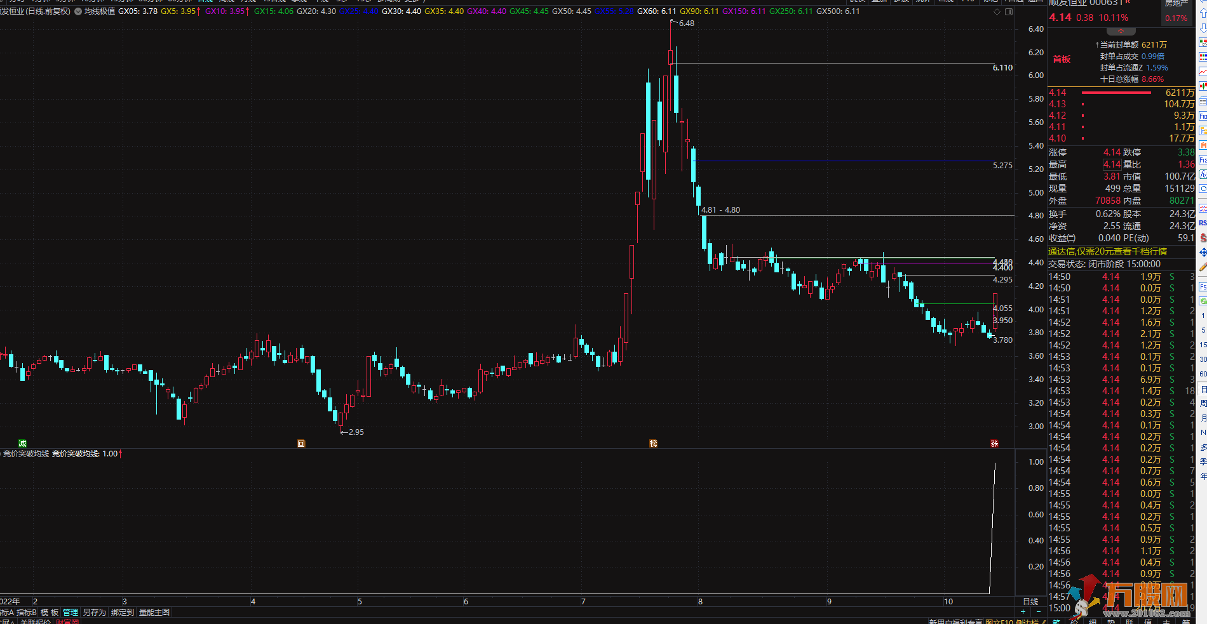Click the 日线 period label below the chart

[x=1030, y=601]
